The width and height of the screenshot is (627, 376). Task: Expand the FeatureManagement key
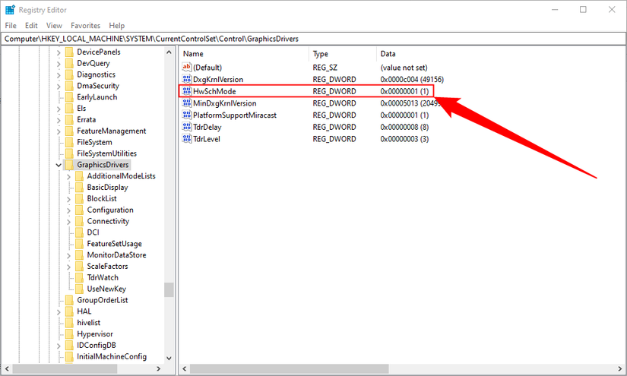(59, 131)
